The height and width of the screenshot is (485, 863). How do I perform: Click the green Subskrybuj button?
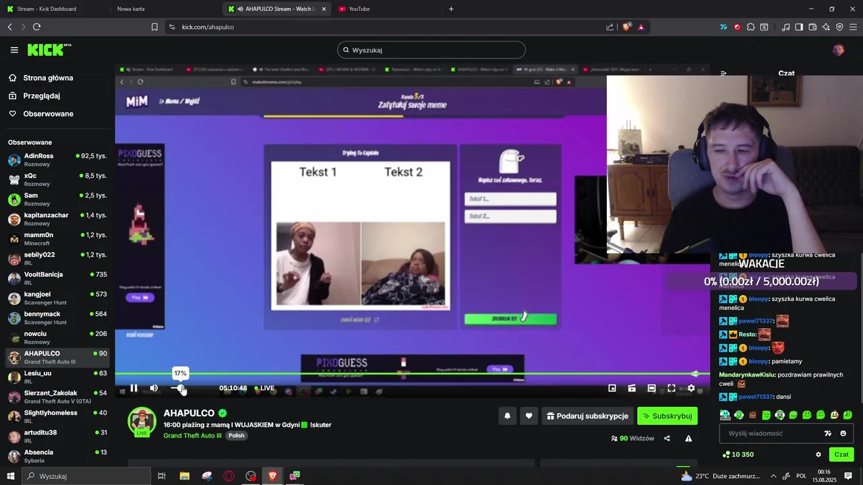coord(667,416)
